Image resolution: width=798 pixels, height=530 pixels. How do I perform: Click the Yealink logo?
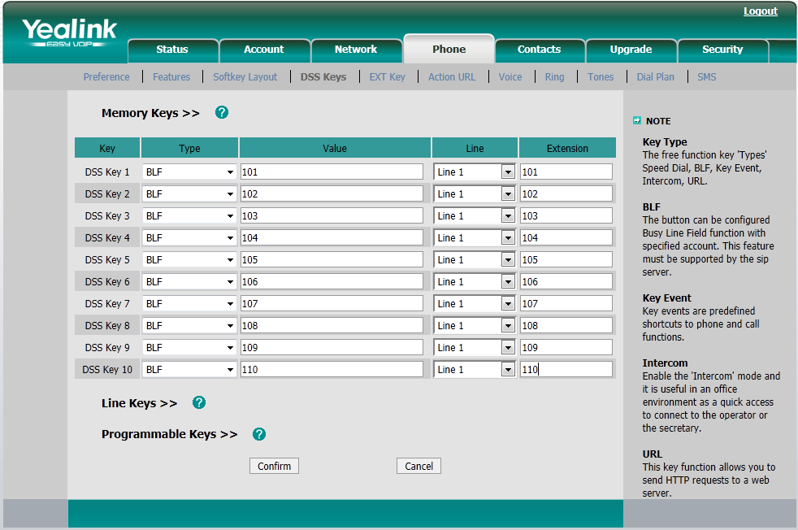click(69, 33)
